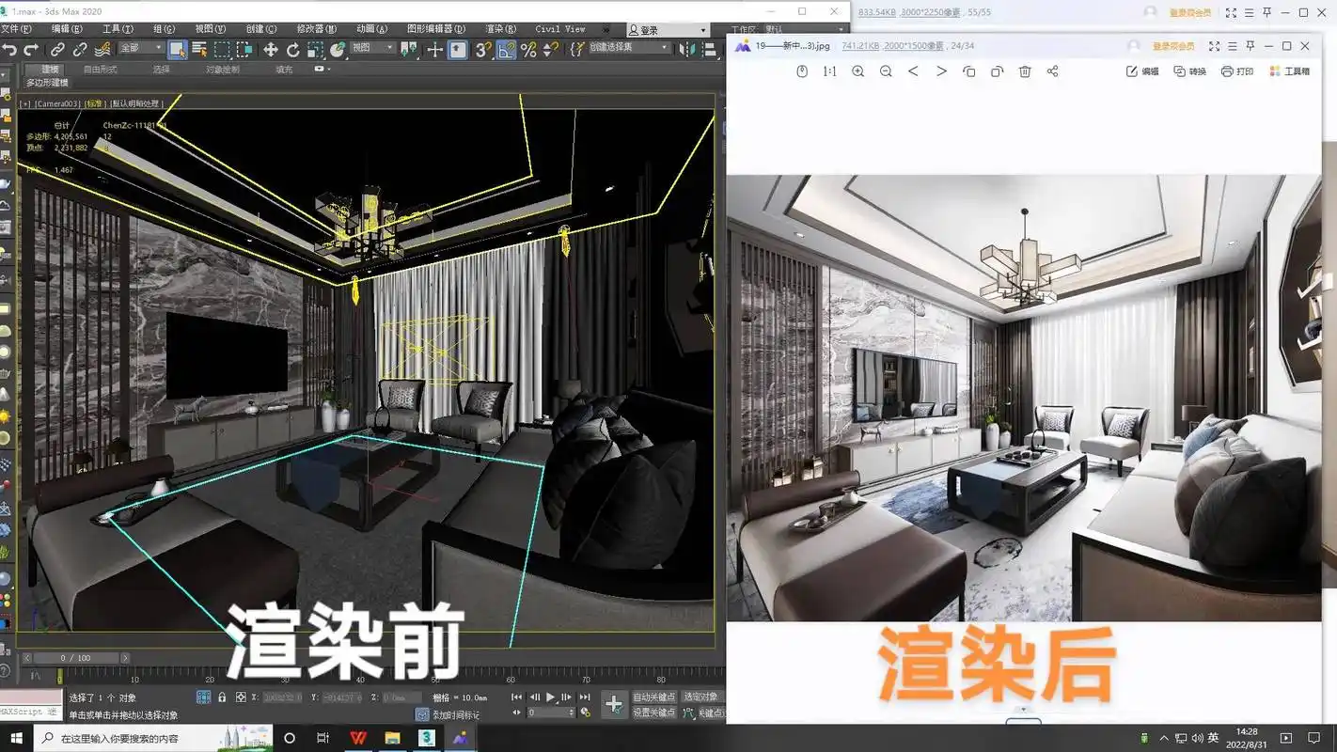
Task: Toggle the Angle Snap tool
Action: point(506,50)
